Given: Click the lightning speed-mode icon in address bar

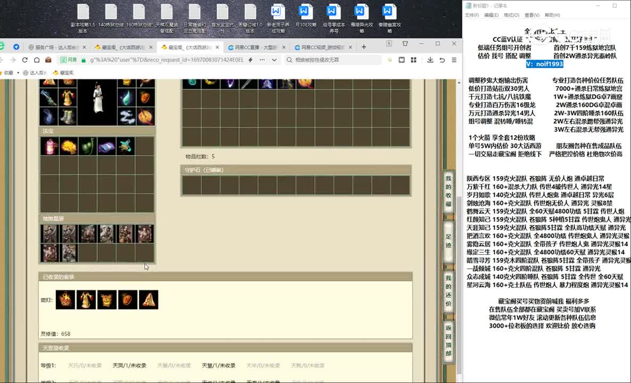Looking at the screenshot, I should tap(250, 60).
